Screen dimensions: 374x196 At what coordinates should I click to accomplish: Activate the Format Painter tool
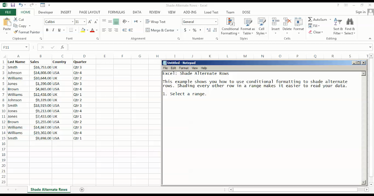click(27, 32)
